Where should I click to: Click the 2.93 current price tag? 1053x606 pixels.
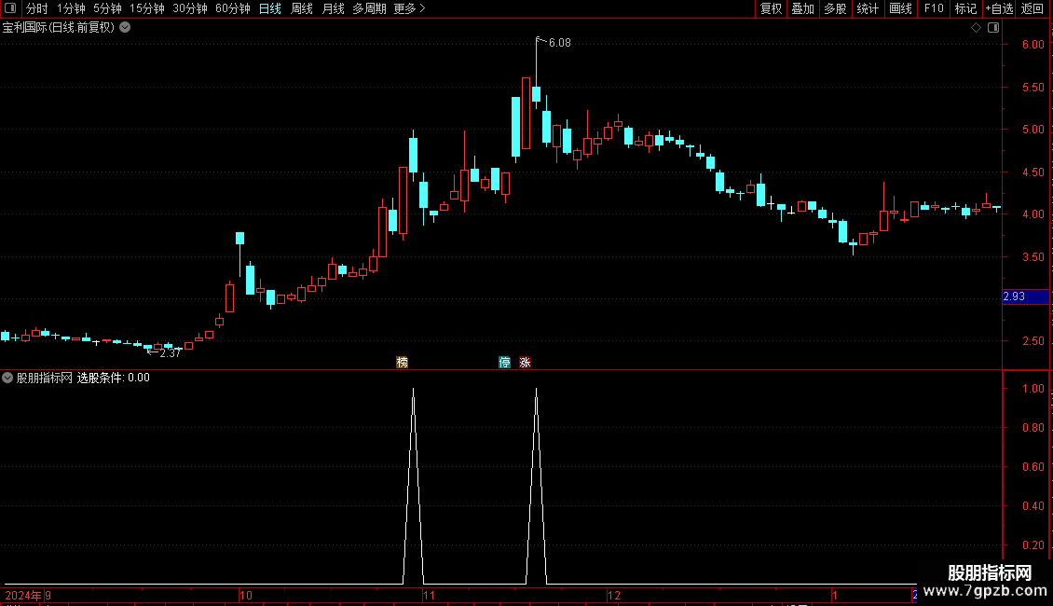click(x=1025, y=296)
